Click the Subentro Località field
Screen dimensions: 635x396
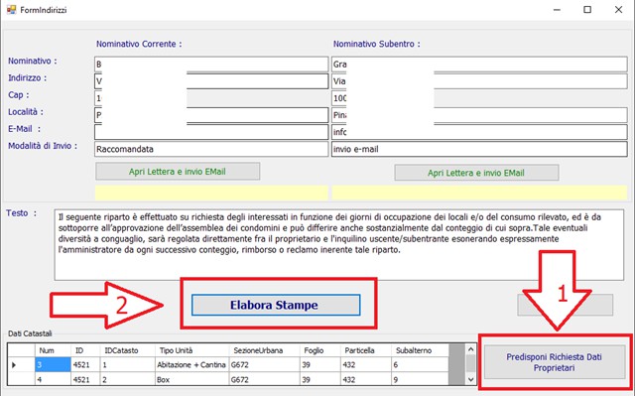click(479, 115)
